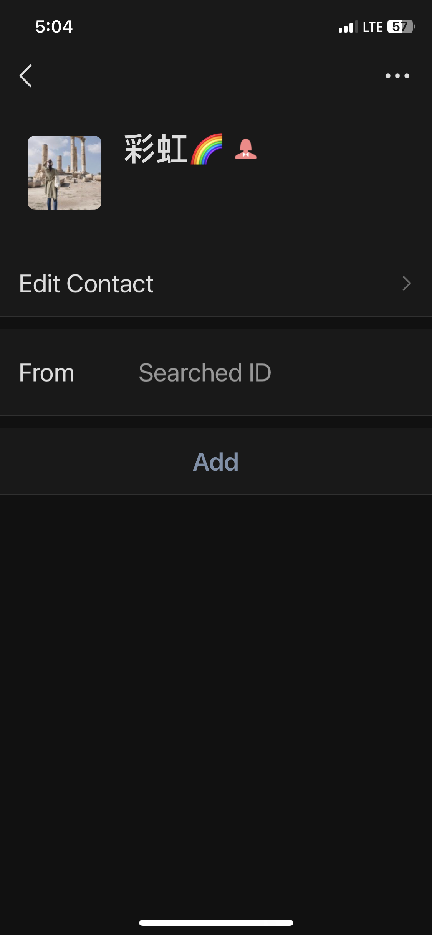The height and width of the screenshot is (935, 432).
Task: Tap the battery level indicator
Action: [401, 27]
